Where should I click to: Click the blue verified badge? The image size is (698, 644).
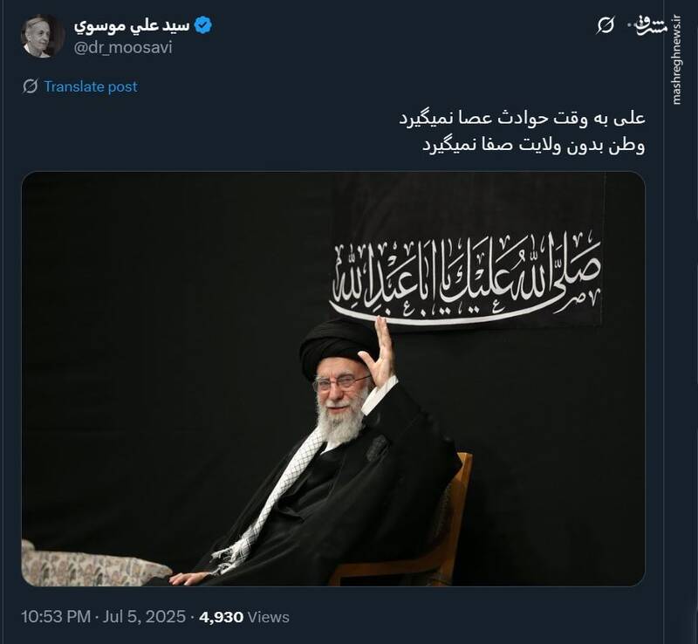pos(203,25)
